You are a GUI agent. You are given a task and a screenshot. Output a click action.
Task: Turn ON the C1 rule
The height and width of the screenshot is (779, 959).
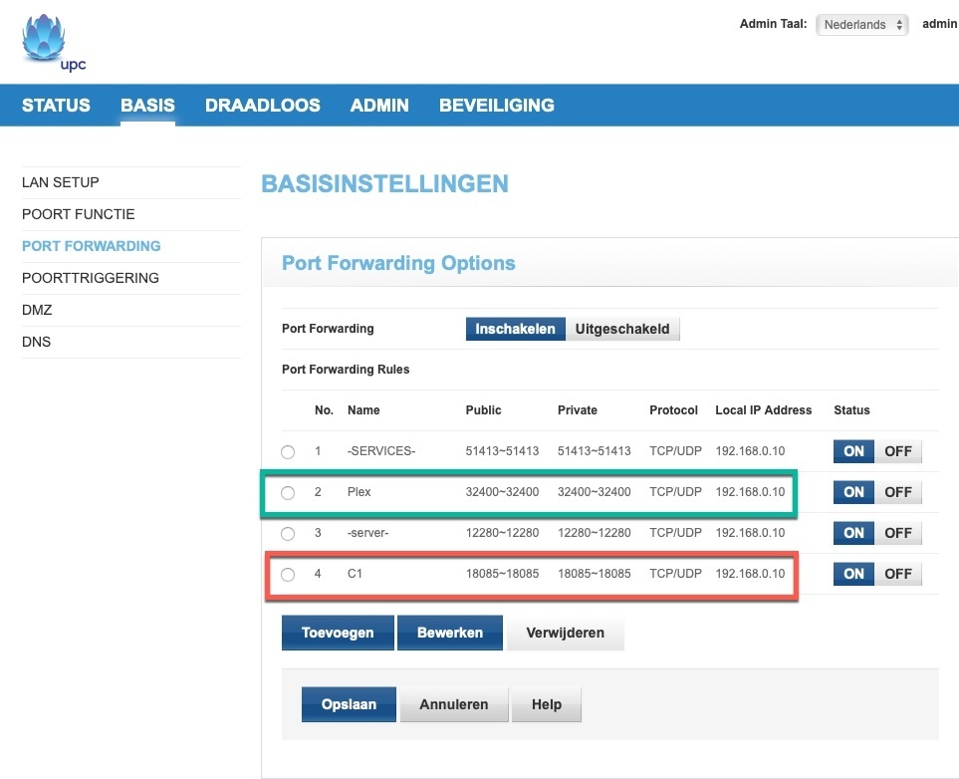click(853, 574)
